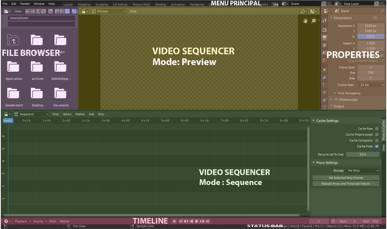Toggle auto keying record button

174,221
